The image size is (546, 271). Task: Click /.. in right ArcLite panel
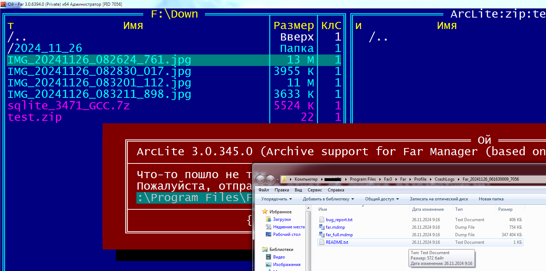click(x=378, y=37)
